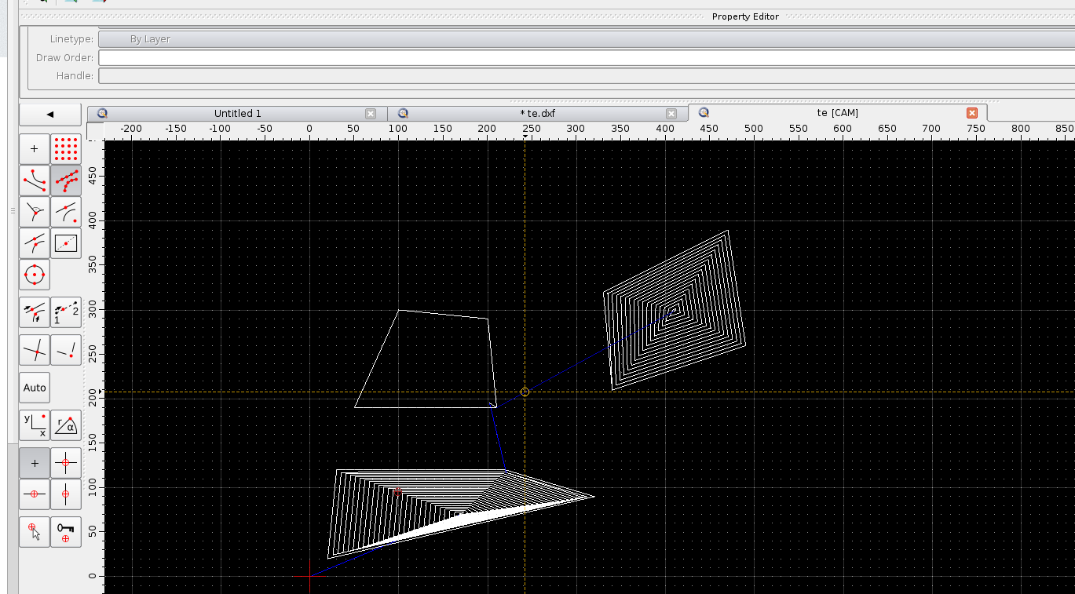Switch to the Untitled 1 tab

tap(237, 114)
